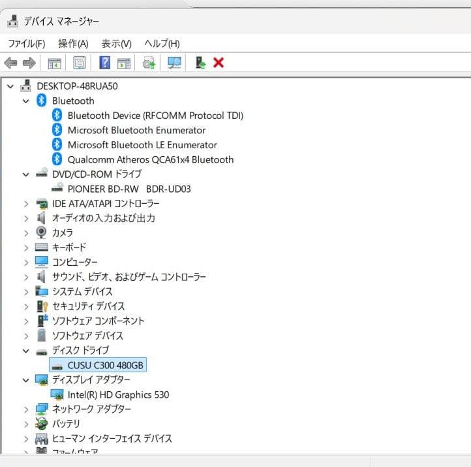This screenshot has width=471, height=467.
Task: Click the Intel(R) HD Graphics 530 adapter icon
Action: pos(57,395)
